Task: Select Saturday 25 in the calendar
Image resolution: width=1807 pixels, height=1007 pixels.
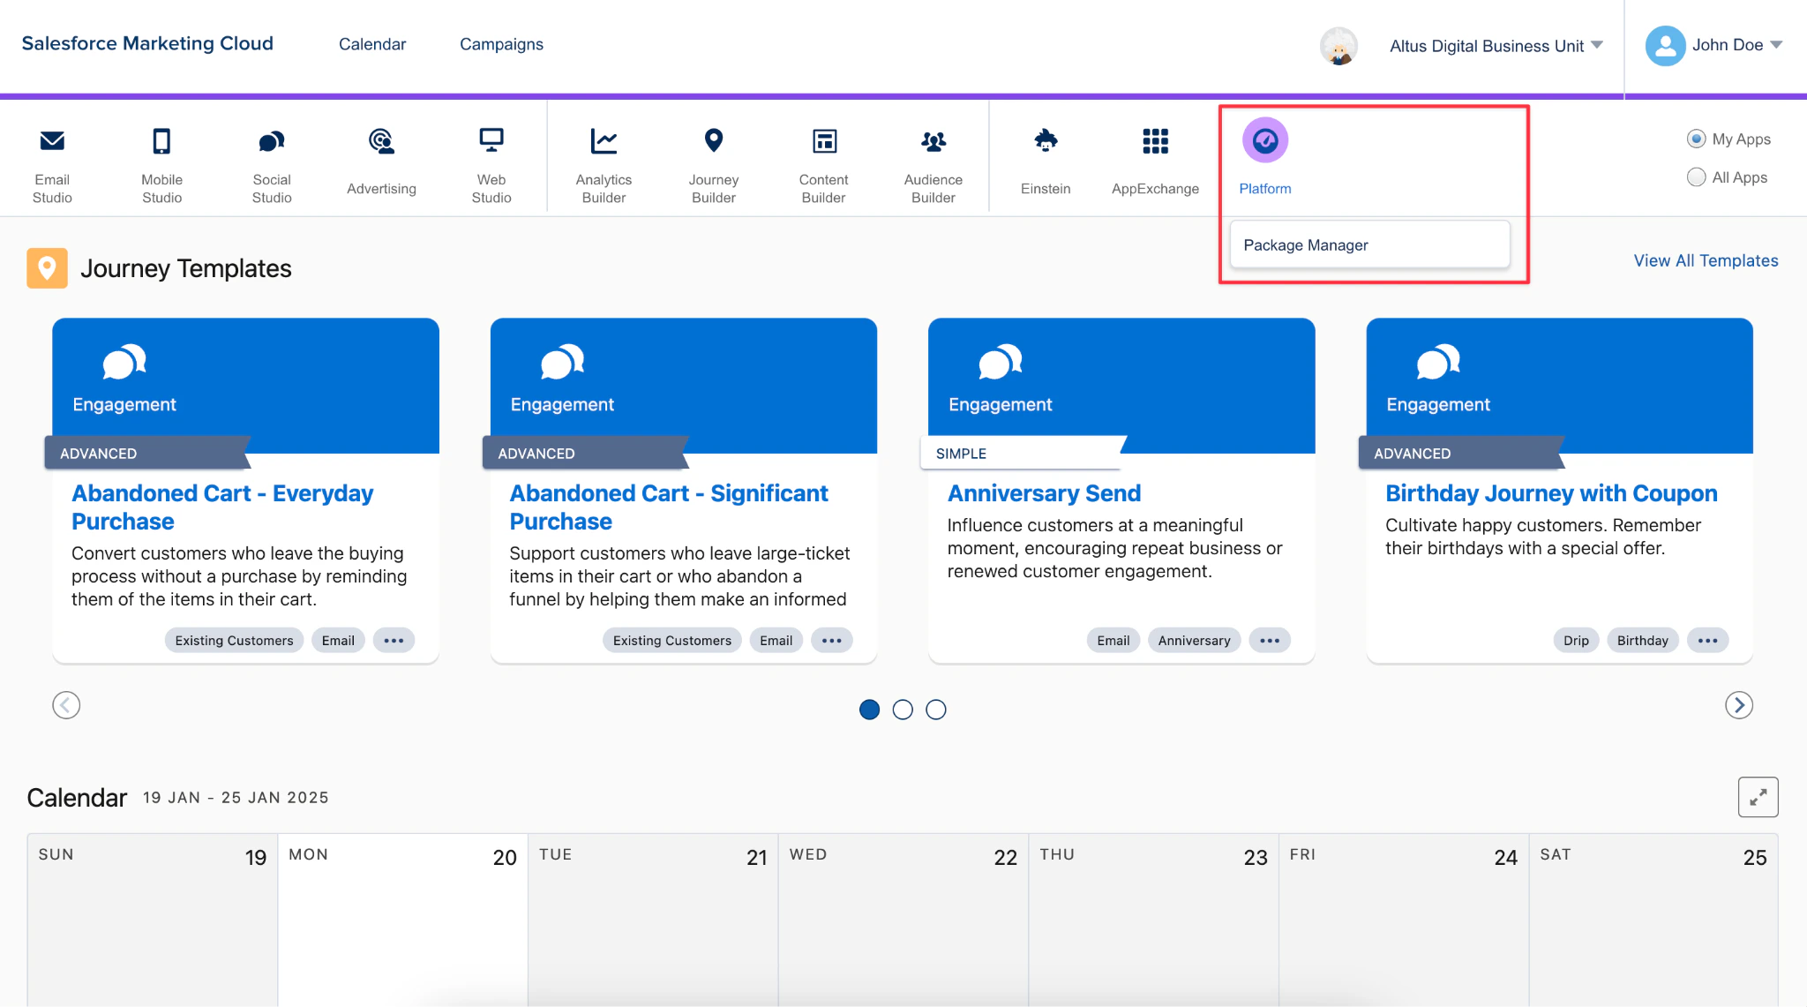Action: [1653, 920]
